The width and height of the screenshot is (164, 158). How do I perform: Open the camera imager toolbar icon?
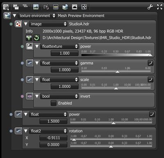46,7
